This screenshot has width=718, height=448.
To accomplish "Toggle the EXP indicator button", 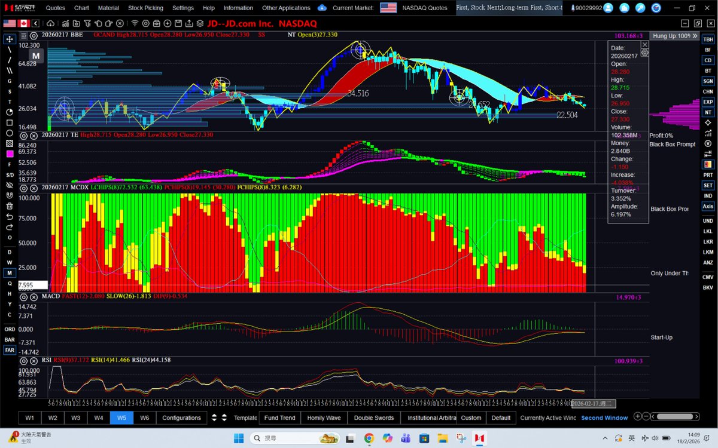I will coord(708,102).
